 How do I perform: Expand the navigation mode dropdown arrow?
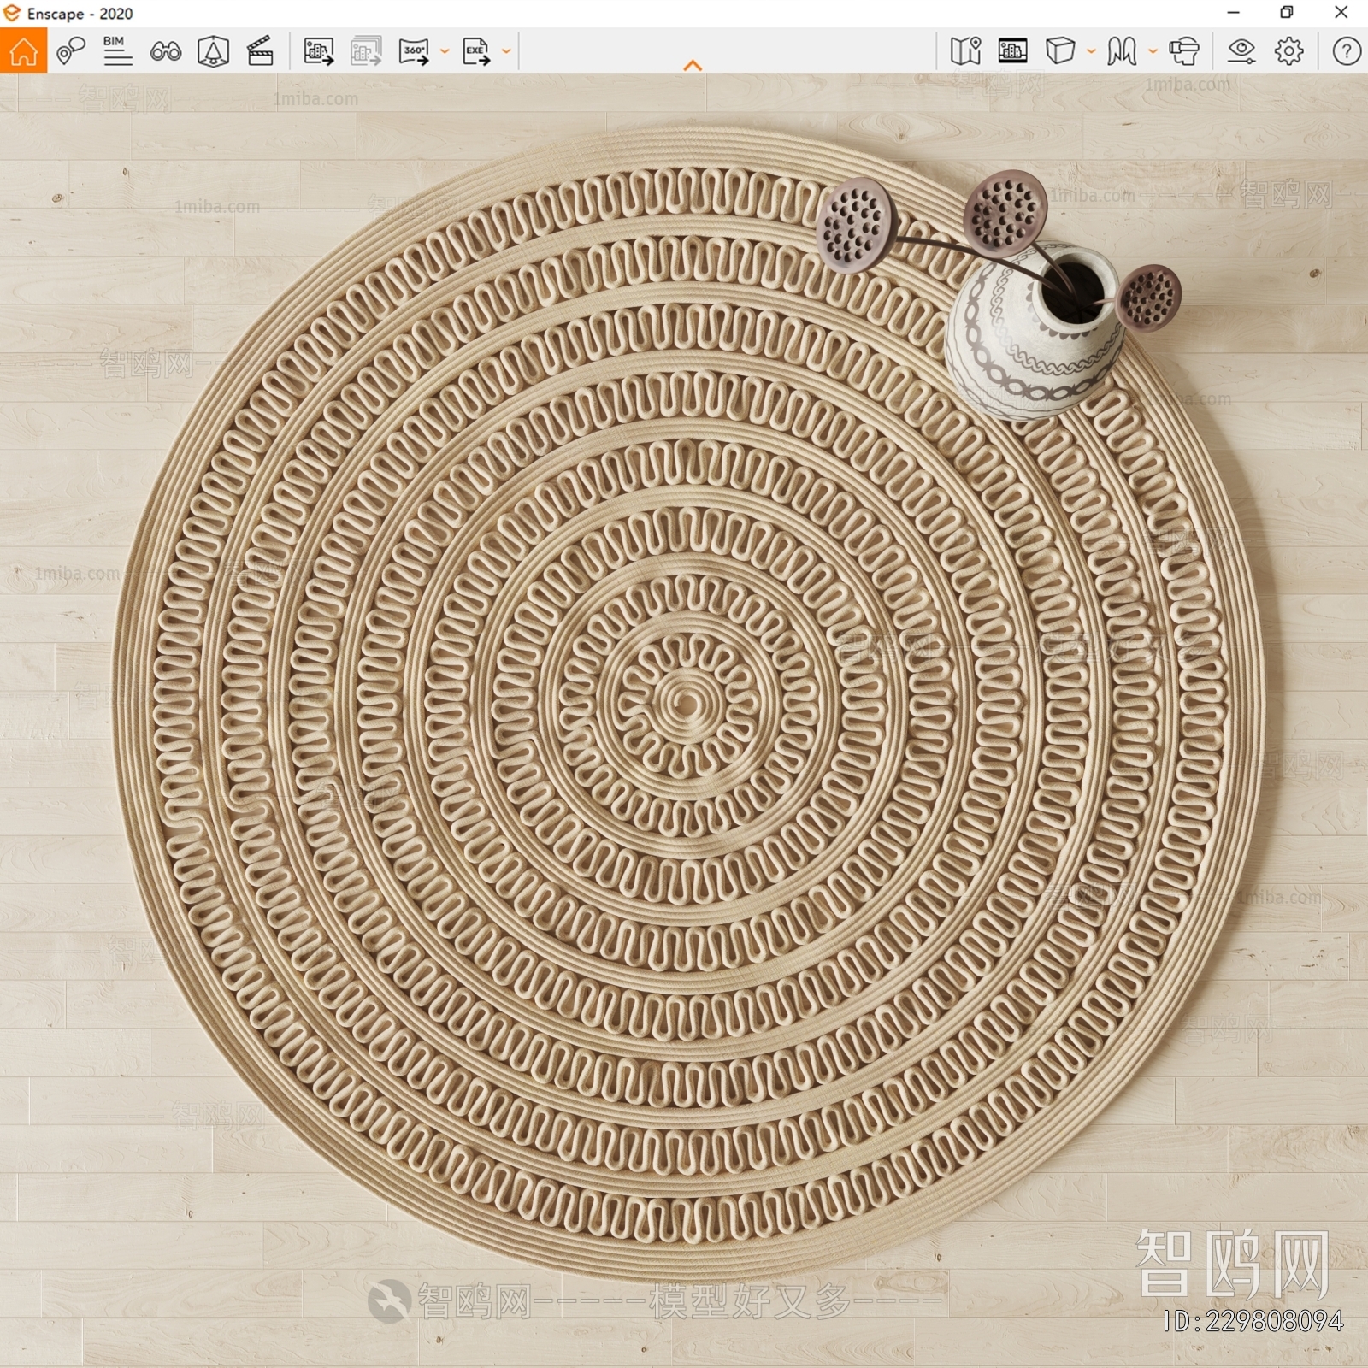coord(1153,51)
